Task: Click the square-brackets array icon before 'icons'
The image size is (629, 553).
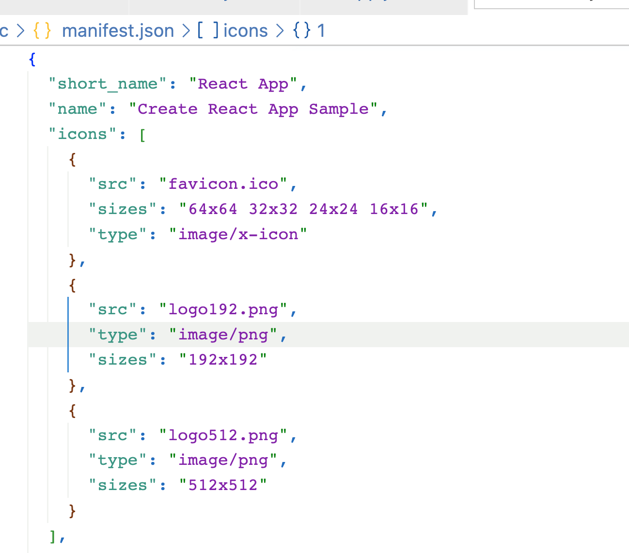Action: pyautogui.click(x=208, y=31)
